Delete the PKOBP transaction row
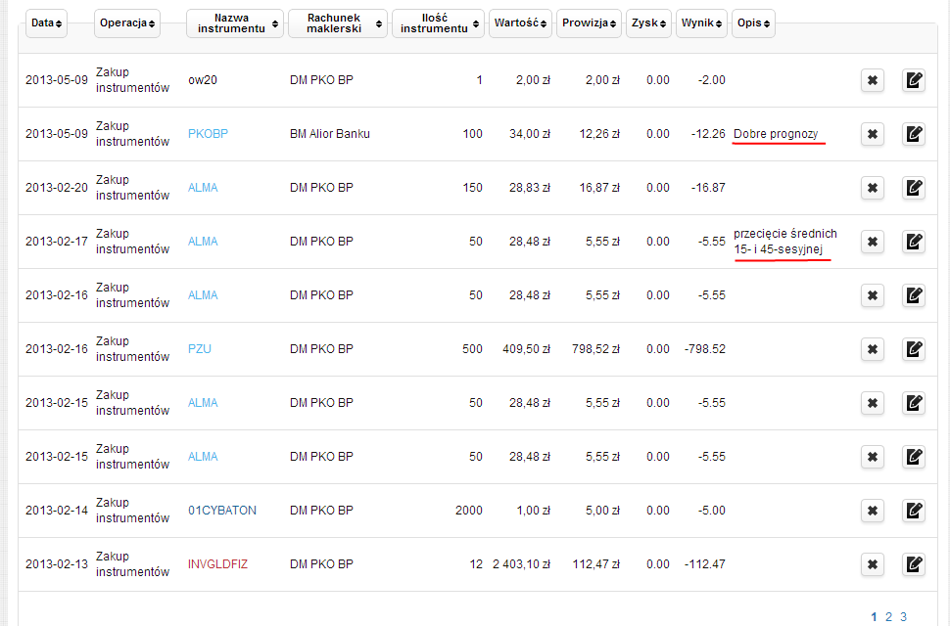The height and width of the screenshot is (626, 950). click(x=872, y=134)
